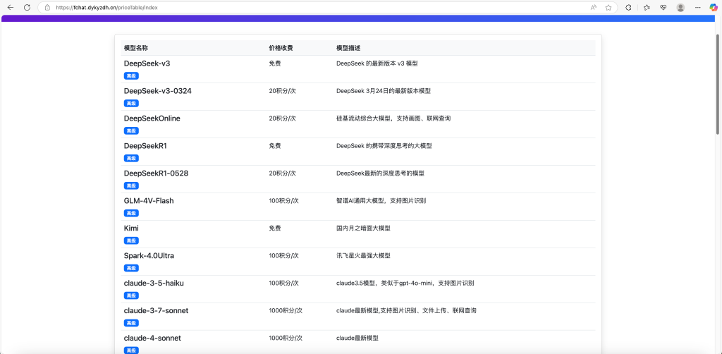Click the 高级 badge under DeepSeekOnline
This screenshot has width=722, height=354.
[x=131, y=130]
